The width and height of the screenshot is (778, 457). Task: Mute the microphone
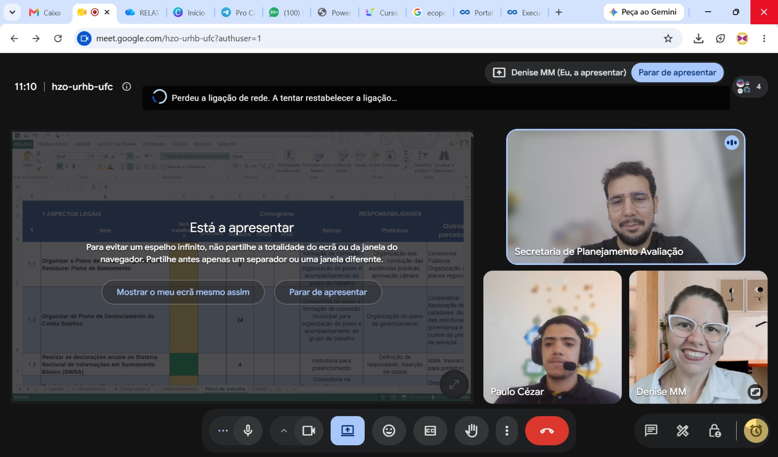[248, 431]
